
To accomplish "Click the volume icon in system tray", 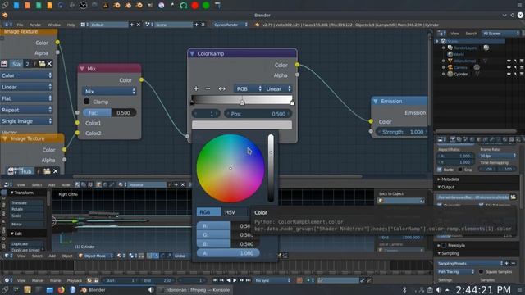I will coord(439,290).
